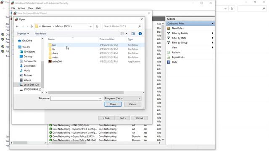Go up one folder level with the up arrow
Viewport: 269px width, 151px height.
click(x=32, y=26)
